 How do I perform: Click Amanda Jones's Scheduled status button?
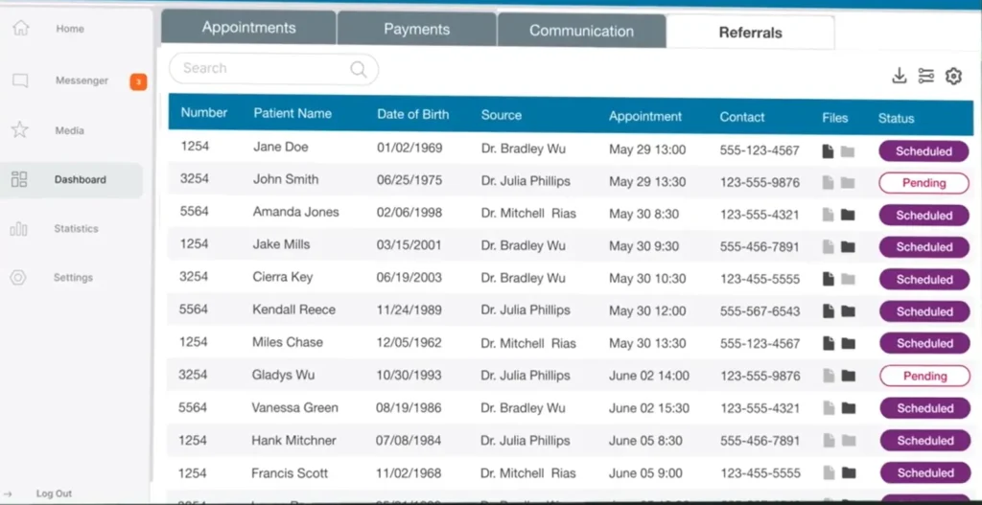924,216
